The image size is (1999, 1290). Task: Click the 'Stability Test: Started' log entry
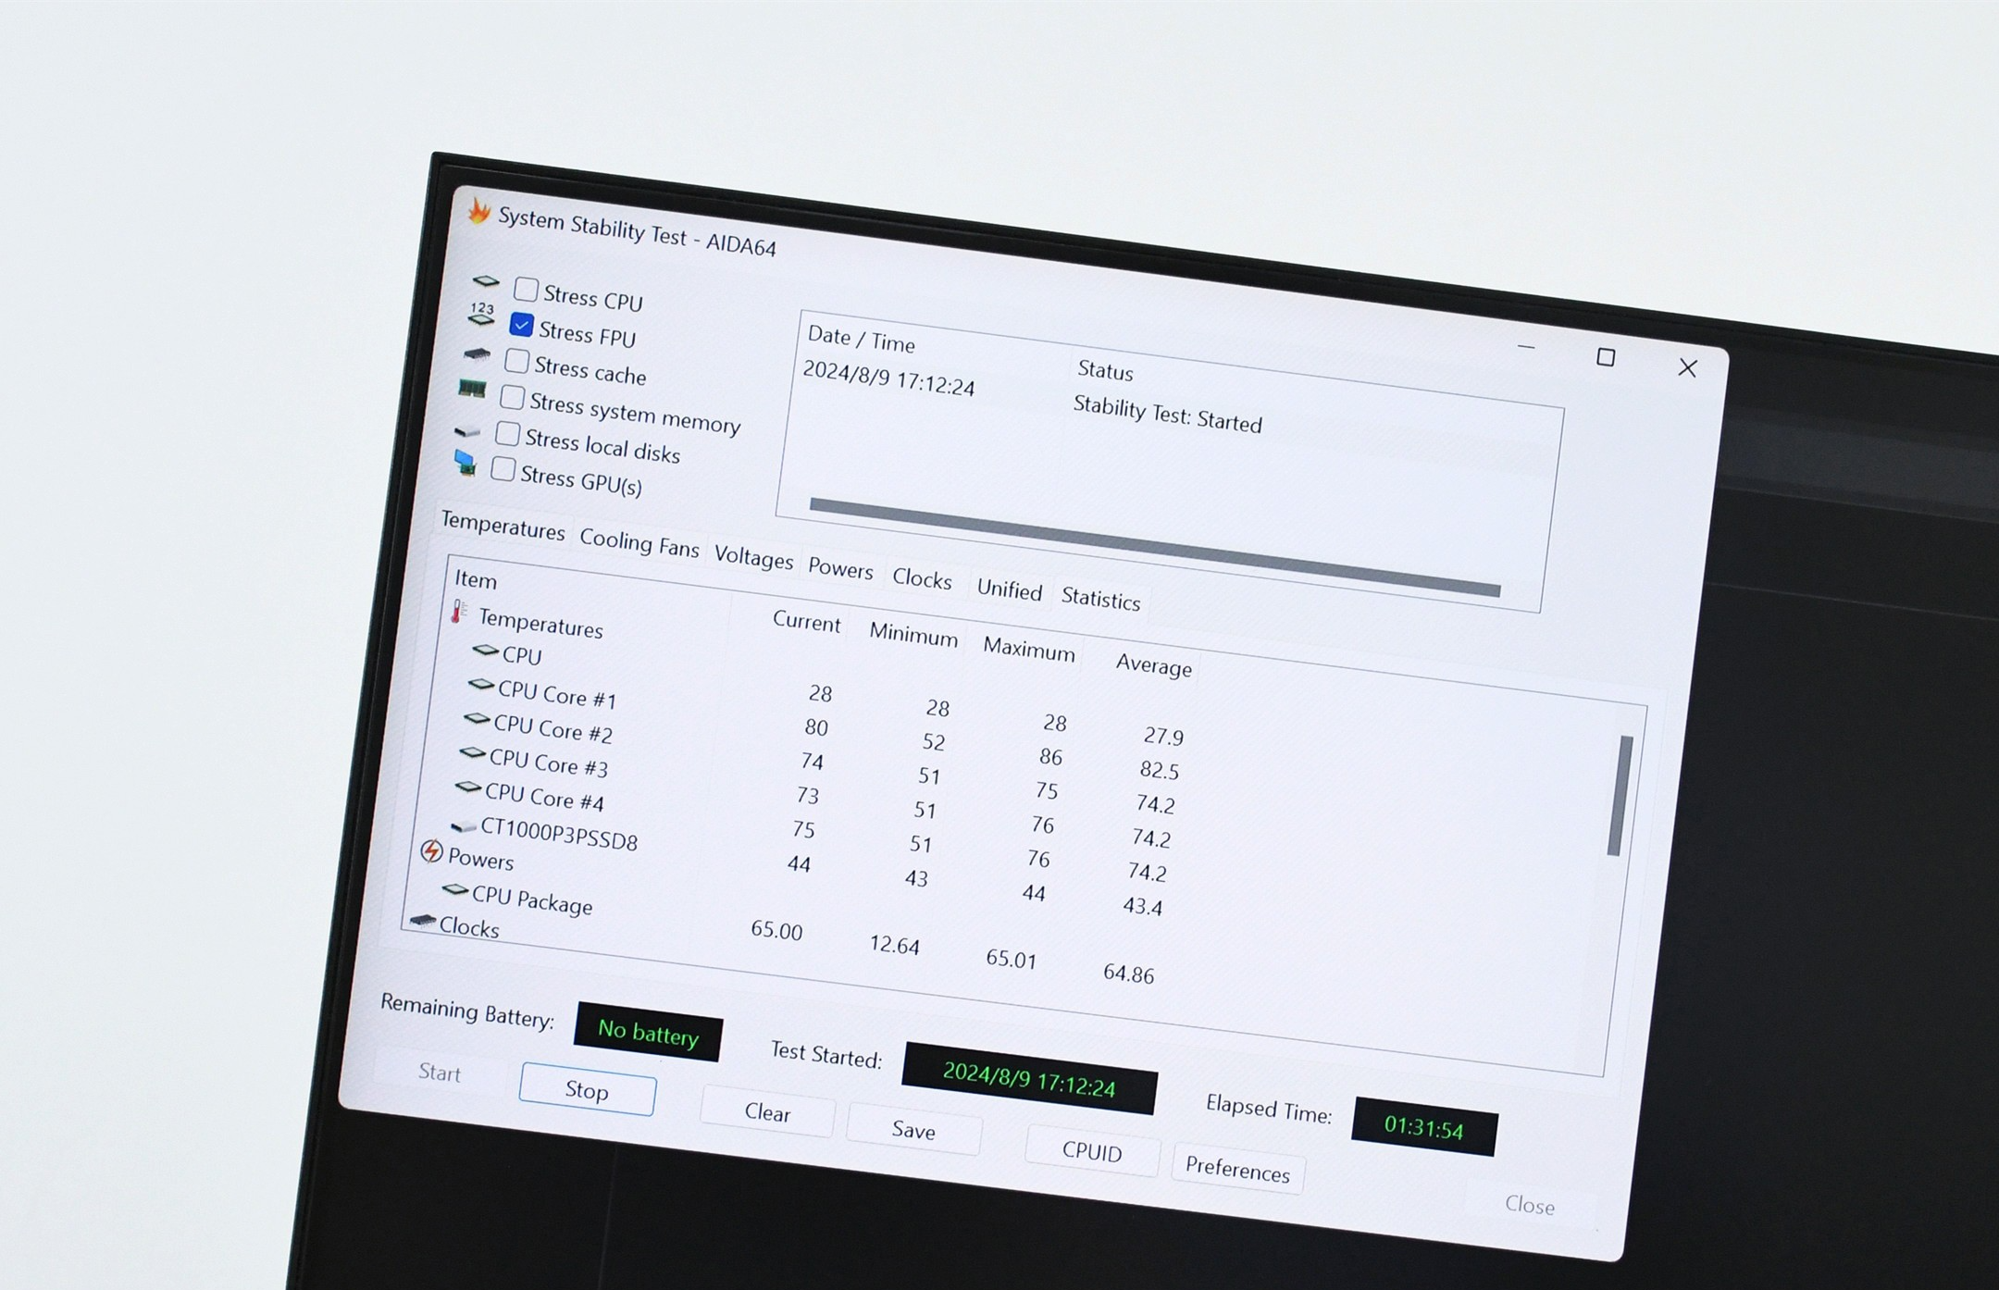[x=1167, y=414]
